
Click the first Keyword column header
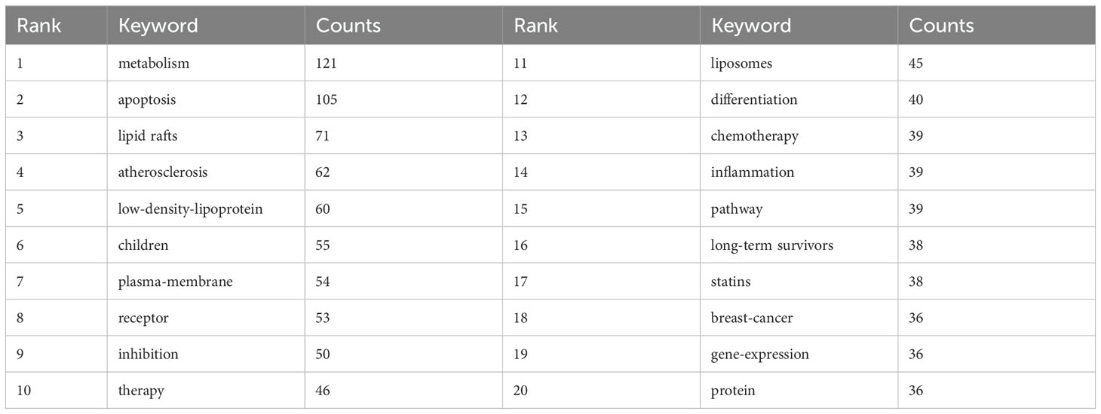[x=158, y=26]
